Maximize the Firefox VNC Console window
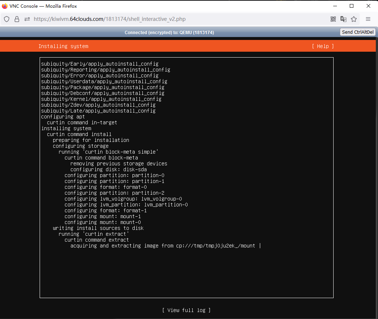This screenshot has height=319, width=378. tap(352, 6)
